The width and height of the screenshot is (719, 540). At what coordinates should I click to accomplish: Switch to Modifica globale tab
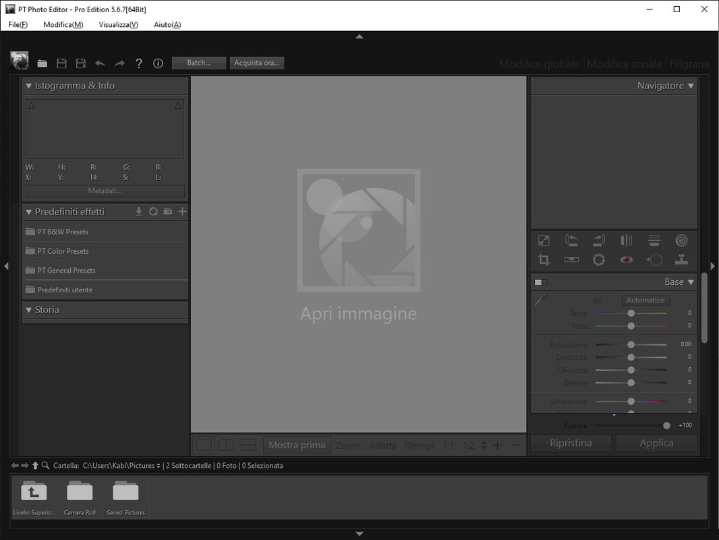point(540,63)
